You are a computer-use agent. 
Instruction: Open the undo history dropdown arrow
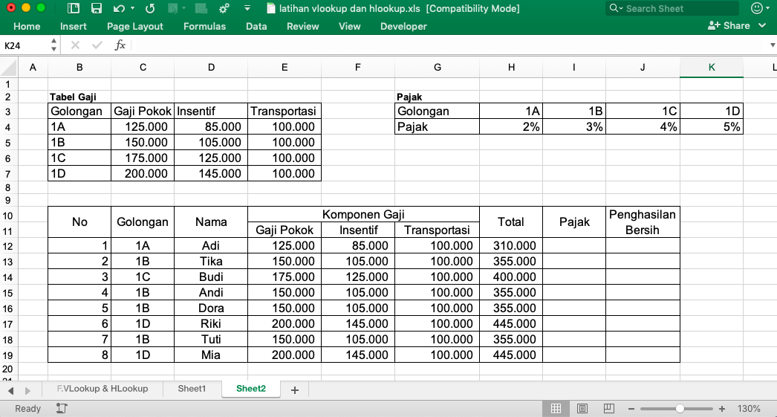pyautogui.click(x=132, y=8)
